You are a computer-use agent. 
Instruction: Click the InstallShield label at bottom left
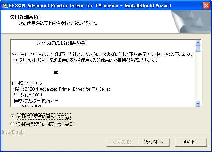click(13, 132)
